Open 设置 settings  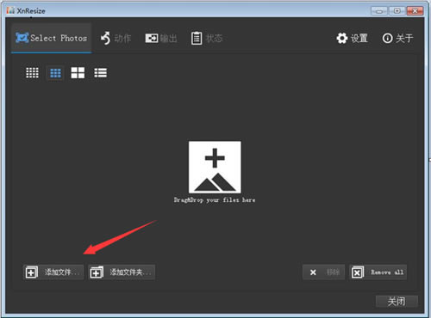(x=353, y=38)
